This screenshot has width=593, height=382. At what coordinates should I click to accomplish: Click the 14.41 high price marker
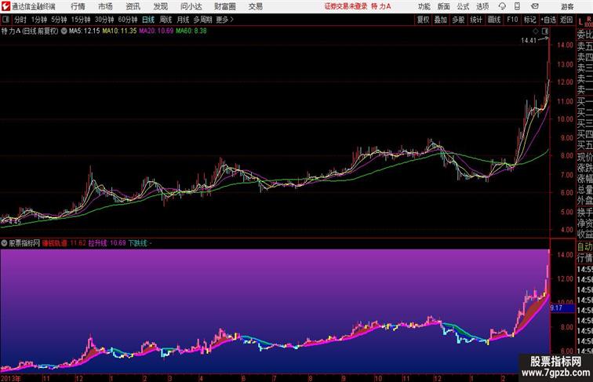pos(529,41)
